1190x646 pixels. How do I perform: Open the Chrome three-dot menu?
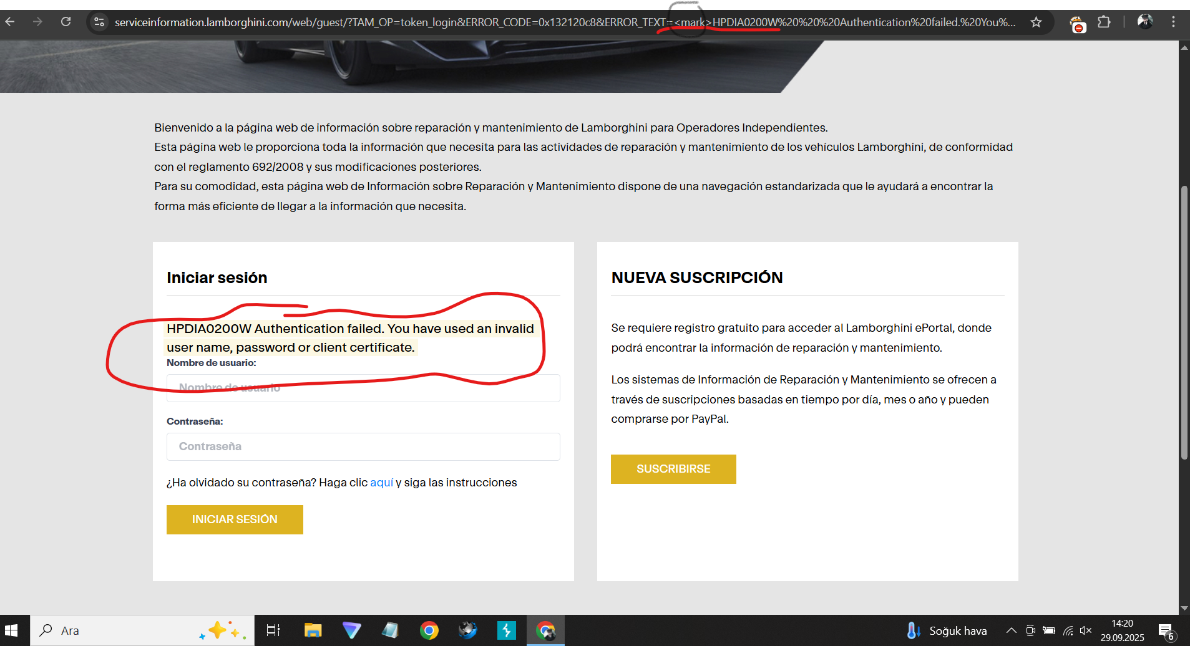point(1173,22)
